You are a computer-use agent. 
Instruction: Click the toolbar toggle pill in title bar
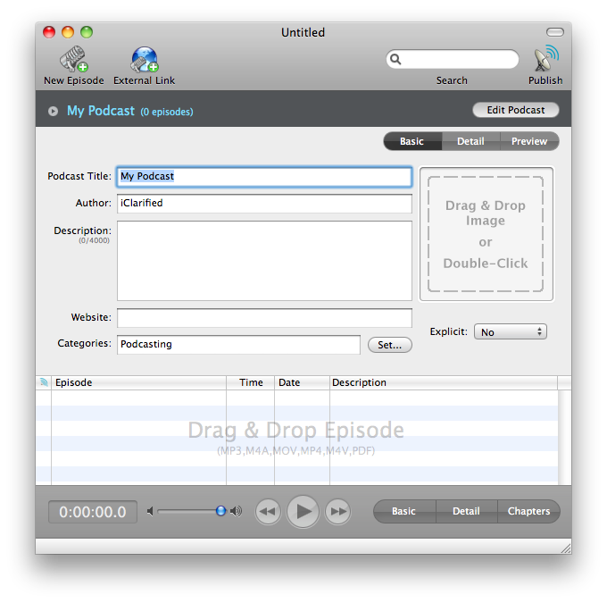point(554,32)
